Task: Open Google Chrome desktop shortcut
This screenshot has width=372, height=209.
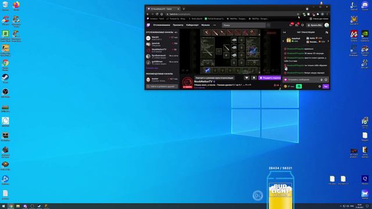Action: (5, 64)
